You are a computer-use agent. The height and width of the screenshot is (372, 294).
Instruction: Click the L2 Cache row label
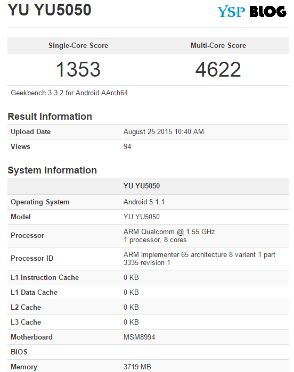[26, 307]
